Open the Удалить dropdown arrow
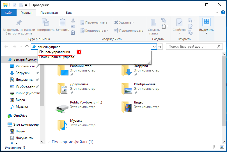 coord(133,22)
